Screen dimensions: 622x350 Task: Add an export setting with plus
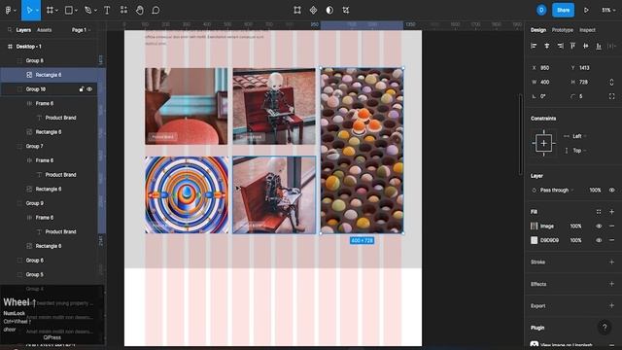click(x=611, y=305)
